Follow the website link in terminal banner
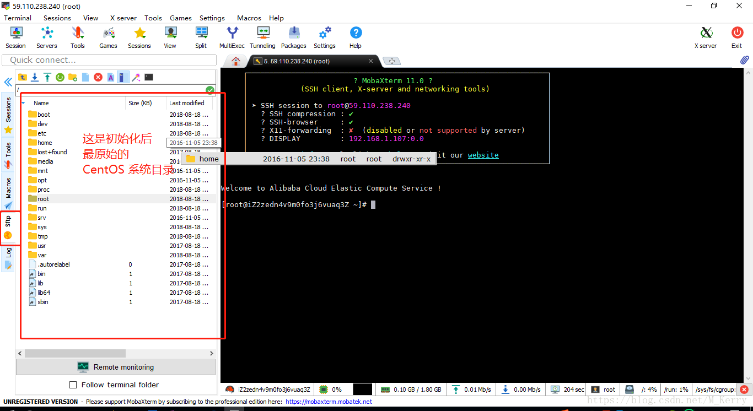The width and height of the screenshot is (753, 411). [483, 155]
